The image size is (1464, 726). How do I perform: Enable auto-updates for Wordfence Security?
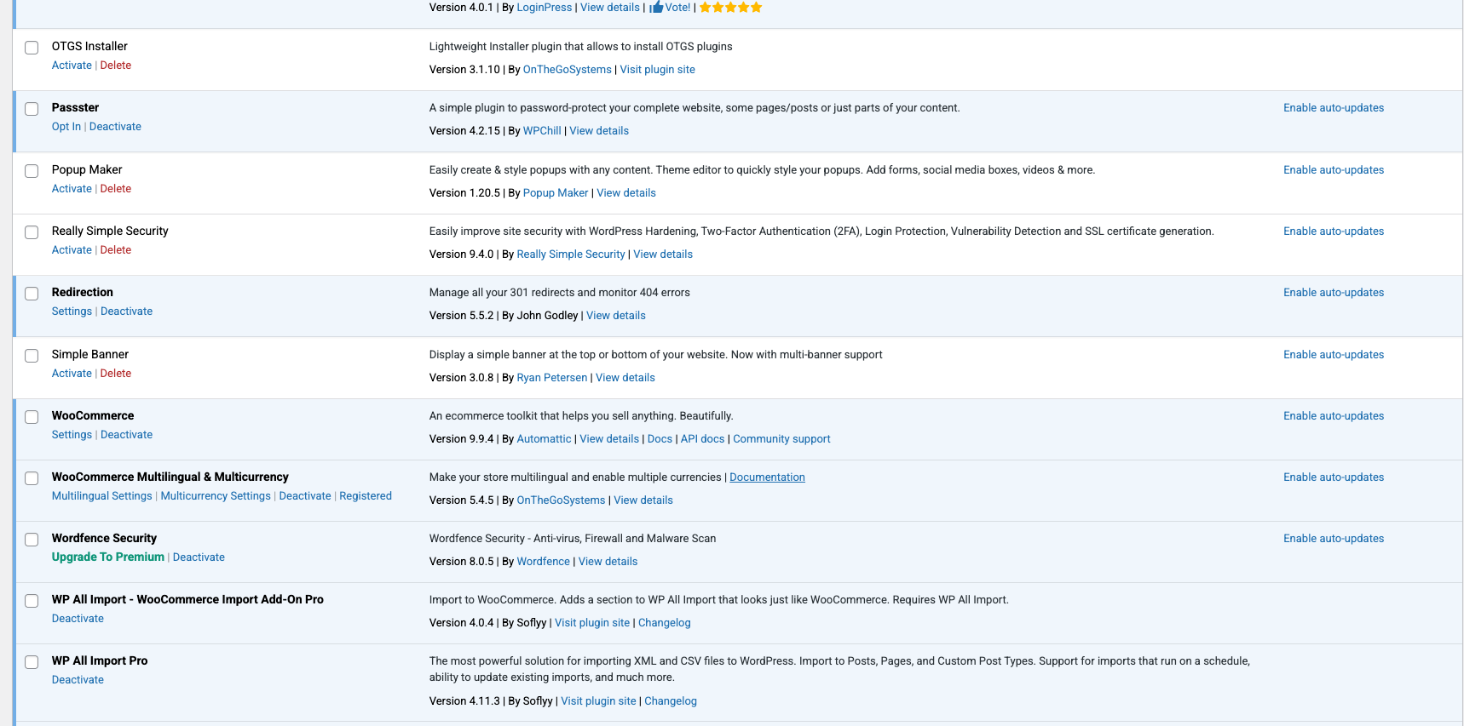[1334, 539]
